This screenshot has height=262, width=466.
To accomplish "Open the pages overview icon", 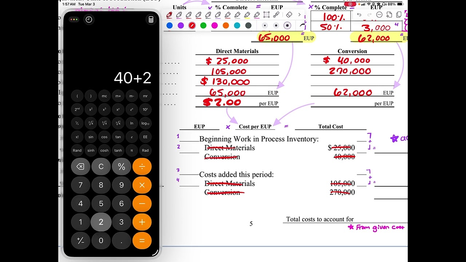I will coord(399,15).
